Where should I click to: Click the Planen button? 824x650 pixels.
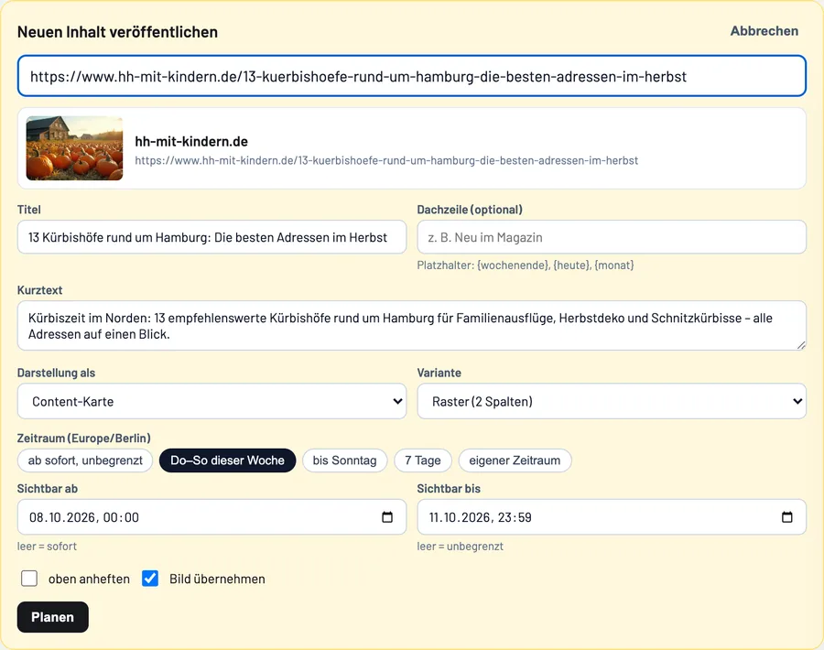pos(52,617)
